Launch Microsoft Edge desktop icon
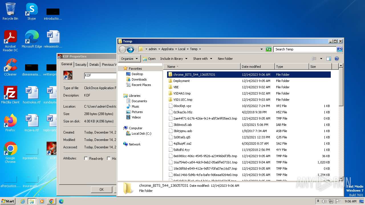 point(32,39)
